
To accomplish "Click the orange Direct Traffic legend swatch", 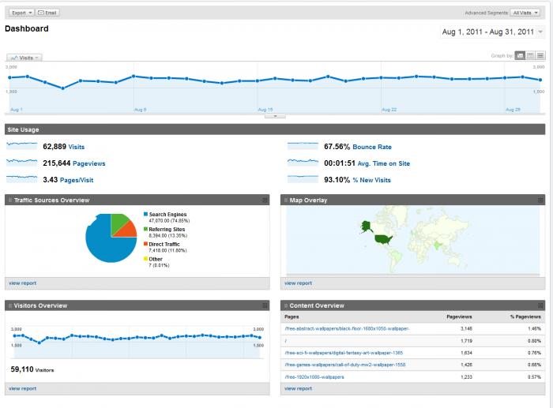I will [145, 244].
